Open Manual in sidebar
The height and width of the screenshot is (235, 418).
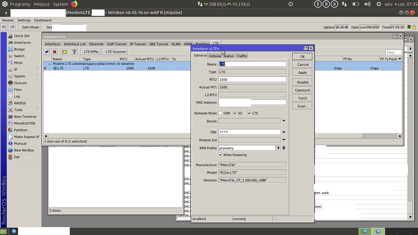coord(20,144)
